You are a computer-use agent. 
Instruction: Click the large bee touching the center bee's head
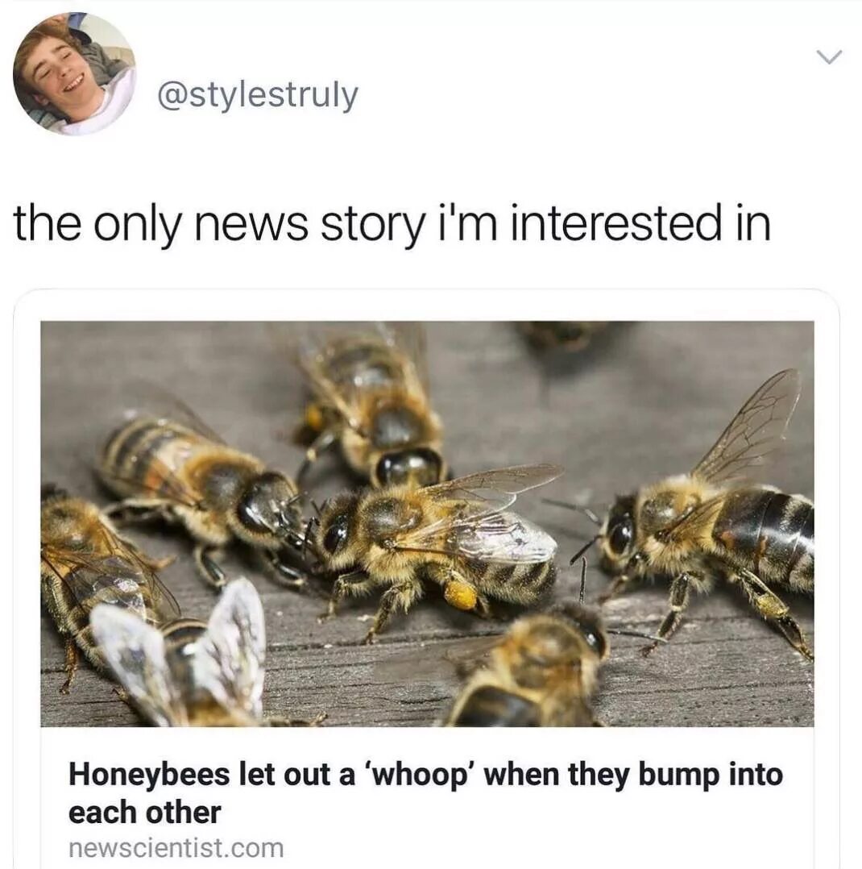tap(200, 488)
